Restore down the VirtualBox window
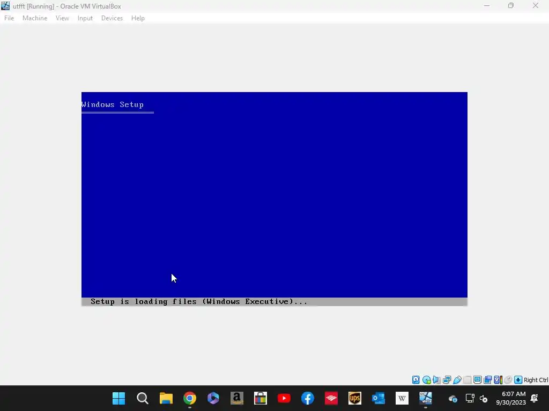The image size is (549, 411). click(511, 5)
